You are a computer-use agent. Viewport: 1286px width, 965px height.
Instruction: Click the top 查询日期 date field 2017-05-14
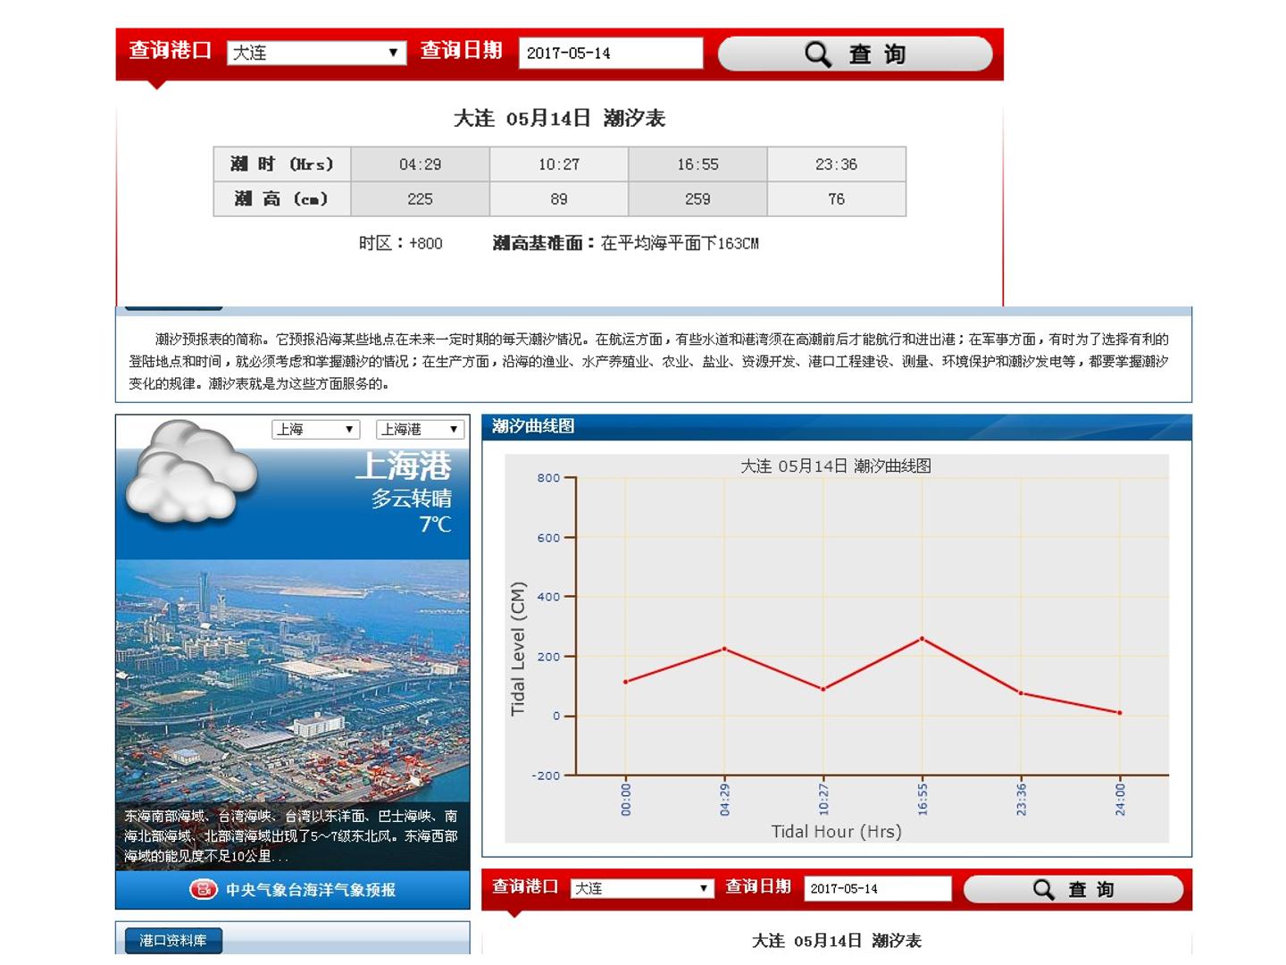coord(611,53)
